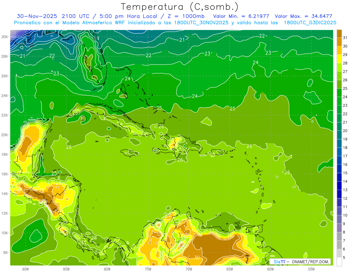Click the 16N latitude axis label

coord(5,174)
